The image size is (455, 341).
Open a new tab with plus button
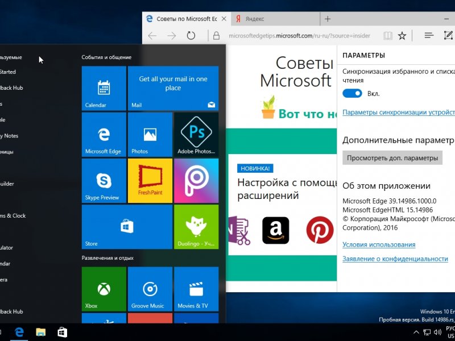click(328, 19)
